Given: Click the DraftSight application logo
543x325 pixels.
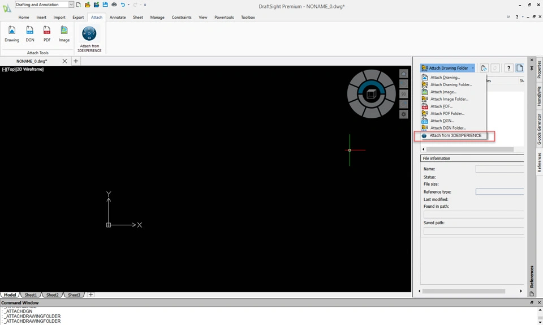Looking at the screenshot, I should [7, 7].
